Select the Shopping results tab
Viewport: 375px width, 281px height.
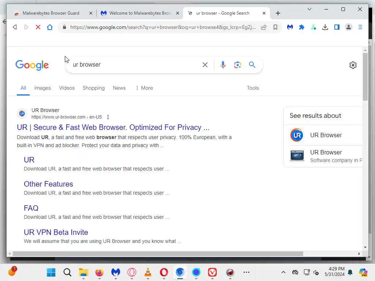(93, 88)
